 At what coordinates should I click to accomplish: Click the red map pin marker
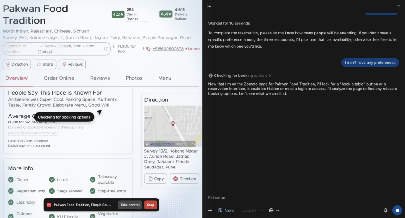pyautogui.click(x=173, y=123)
